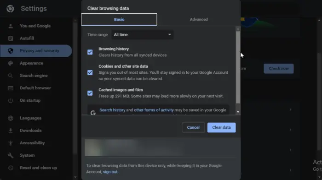Click the dialog scrollbar up arrow
The width and height of the screenshot is (322, 180).
tap(238, 29)
